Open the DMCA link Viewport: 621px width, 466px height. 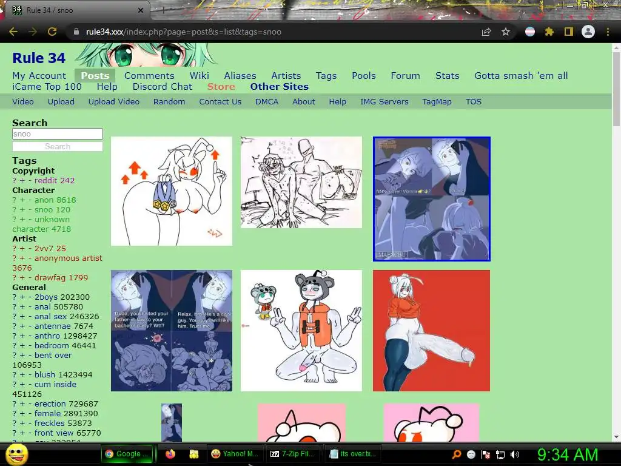coord(267,101)
